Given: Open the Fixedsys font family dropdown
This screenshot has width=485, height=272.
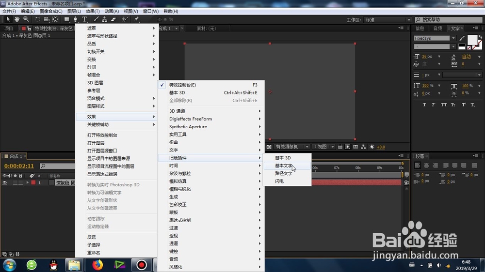Looking at the screenshot, I should pyautogui.click(x=453, y=38).
